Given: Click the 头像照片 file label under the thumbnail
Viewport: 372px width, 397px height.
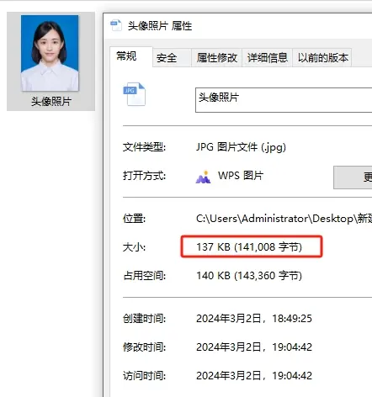Looking at the screenshot, I should pyautogui.click(x=51, y=101).
